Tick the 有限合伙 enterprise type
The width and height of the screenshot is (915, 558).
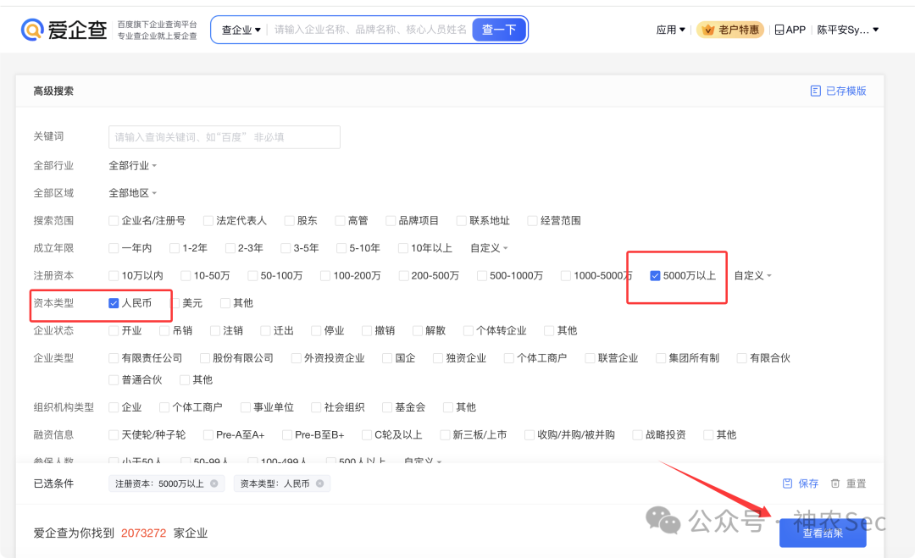pos(741,358)
